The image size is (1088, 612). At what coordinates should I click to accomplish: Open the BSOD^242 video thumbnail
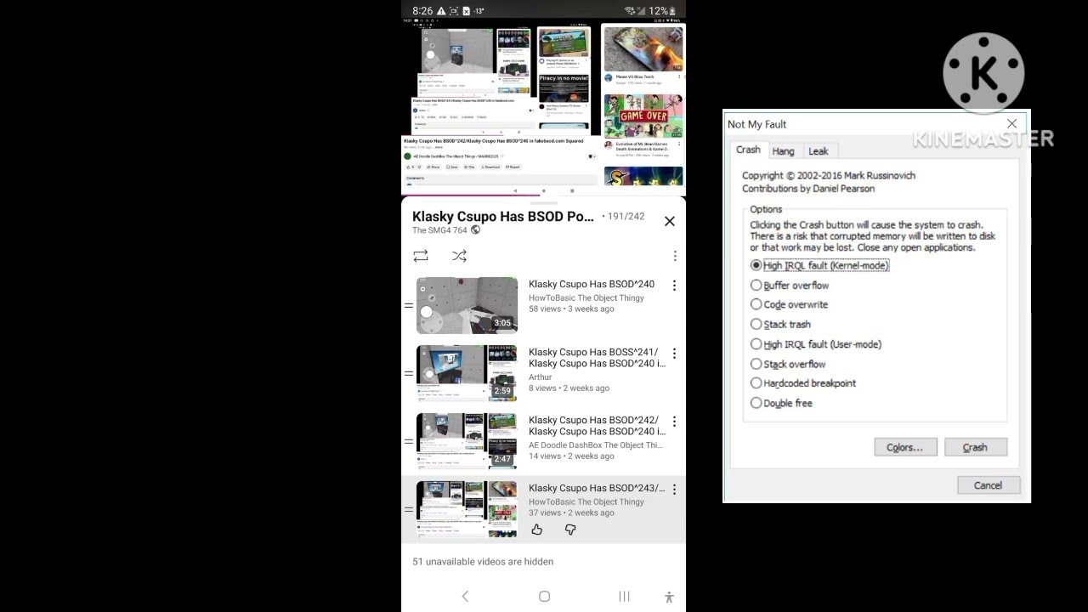pyautogui.click(x=467, y=441)
